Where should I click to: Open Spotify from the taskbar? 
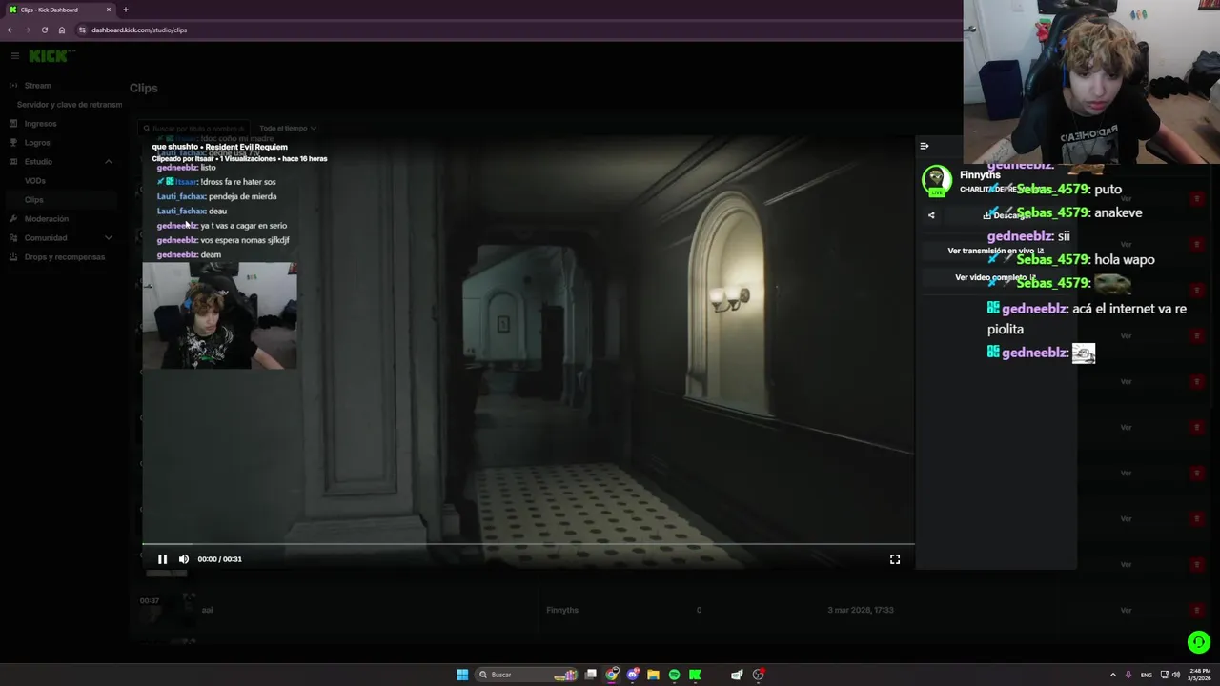(674, 675)
